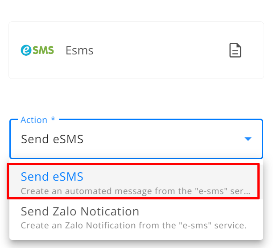Click the word "service." in Zalo description
Image resolution: width=273 pixels, height=248 pixels.
coord(230,225)
